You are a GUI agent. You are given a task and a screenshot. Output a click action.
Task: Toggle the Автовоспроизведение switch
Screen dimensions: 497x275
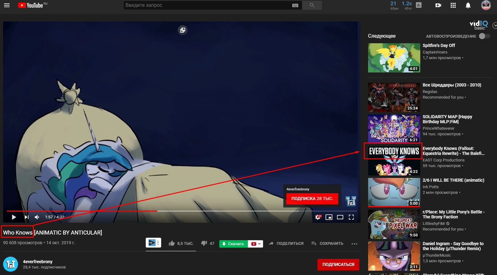tap(484, 36)
